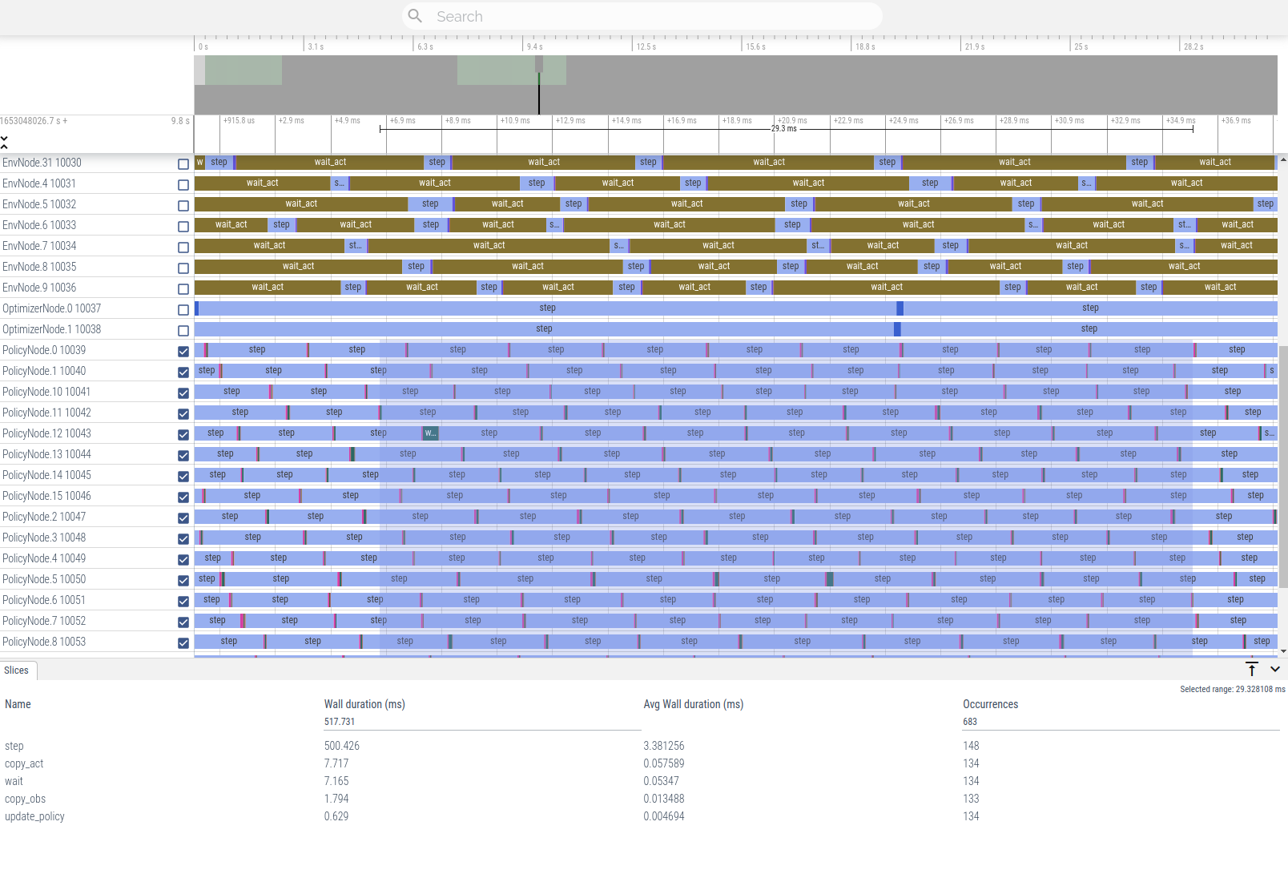
Task: Select OptimizerNode.0 second step slice
Action: tap(1090, 308)
